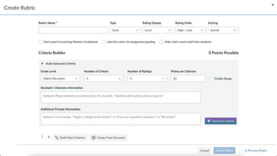Check Use this rubric for assignment grading
Viewport: 277px width, 156px height.
point(104,42)
